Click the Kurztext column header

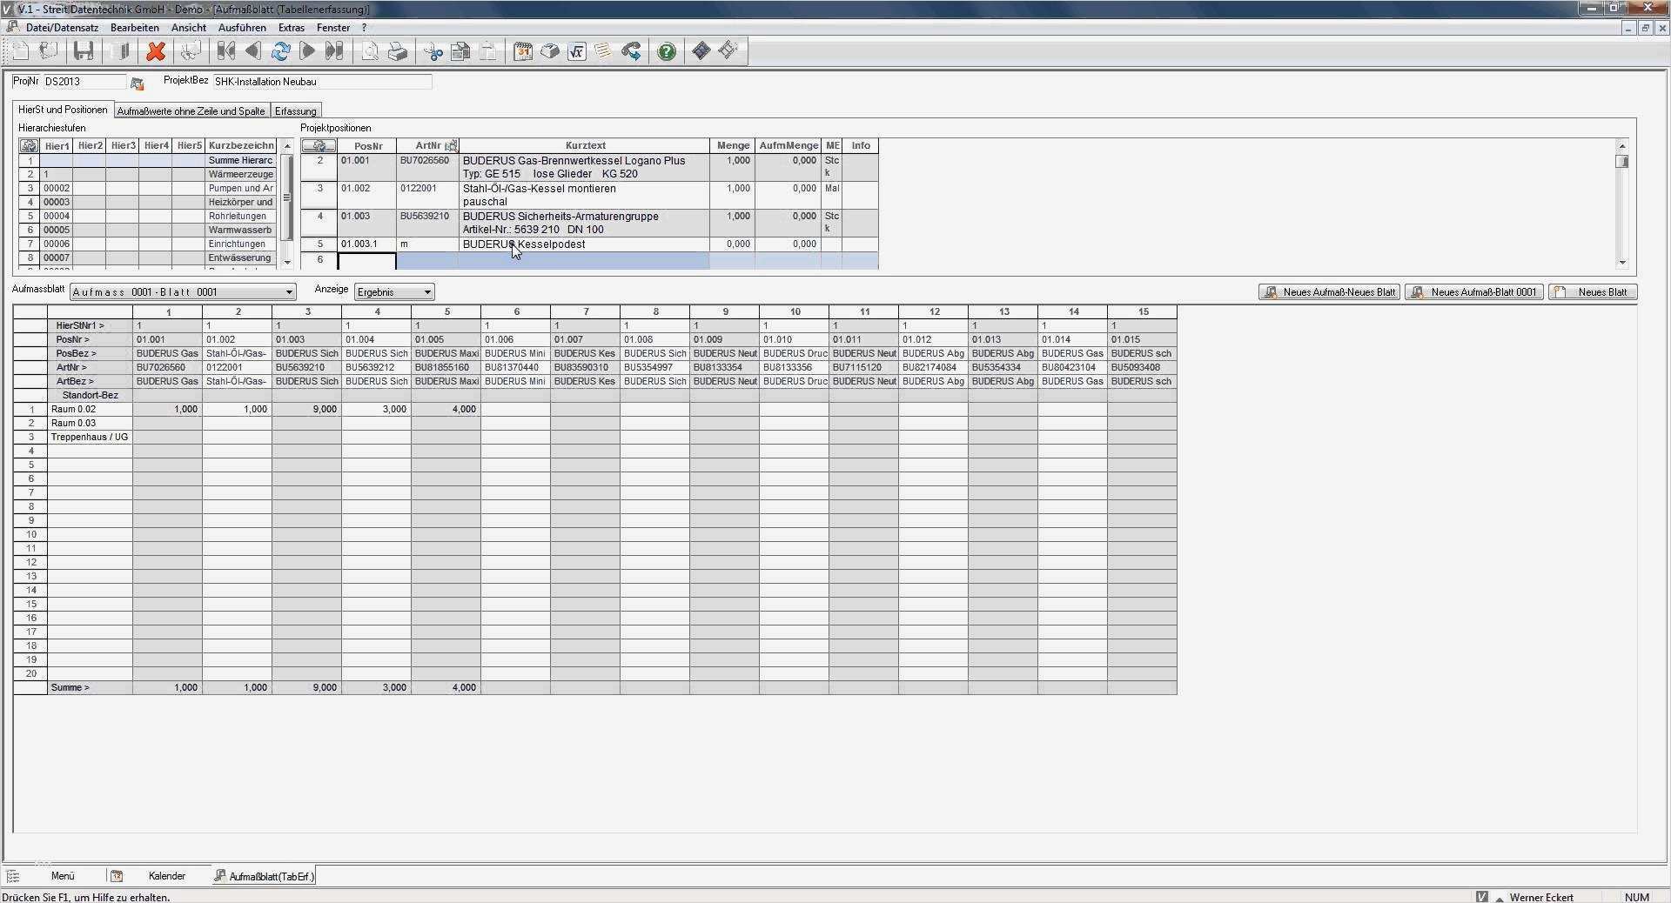click(585, 146)
